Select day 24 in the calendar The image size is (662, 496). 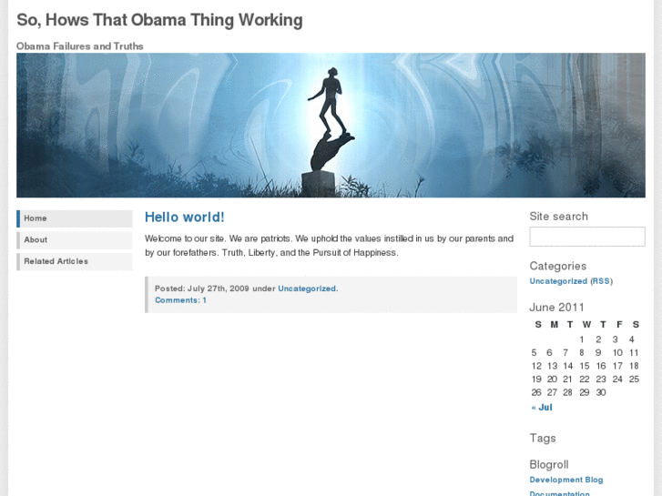coord(617,380)
